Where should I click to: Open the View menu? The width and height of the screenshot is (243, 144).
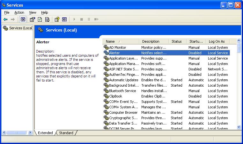pos(33,12)
